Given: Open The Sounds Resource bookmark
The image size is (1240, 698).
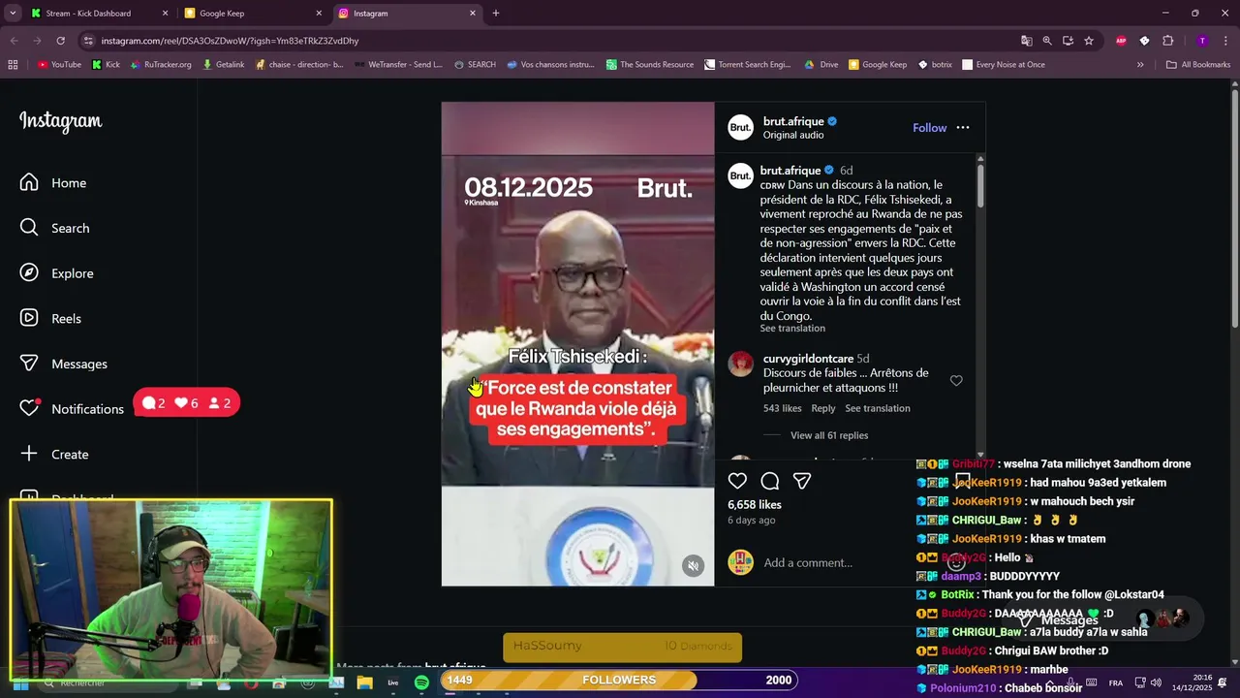Looking at the screenshot, I should click(x=650, y=65).
